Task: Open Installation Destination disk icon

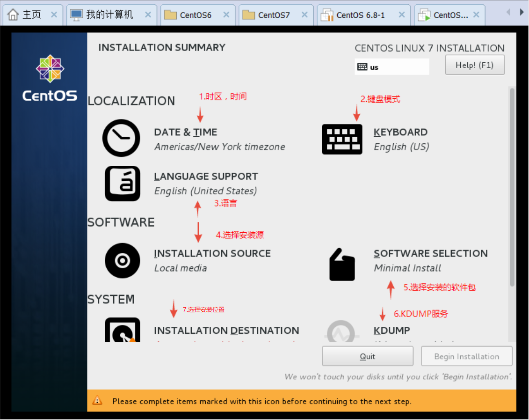Action: pos(123,330)
